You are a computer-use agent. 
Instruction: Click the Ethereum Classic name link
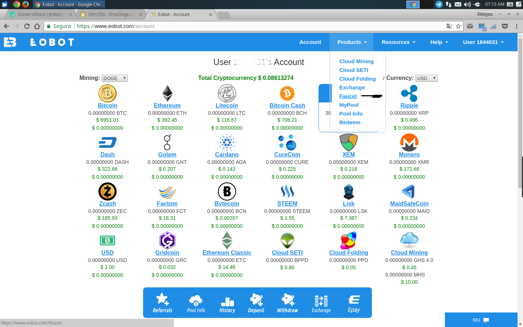tap(227, 253)
